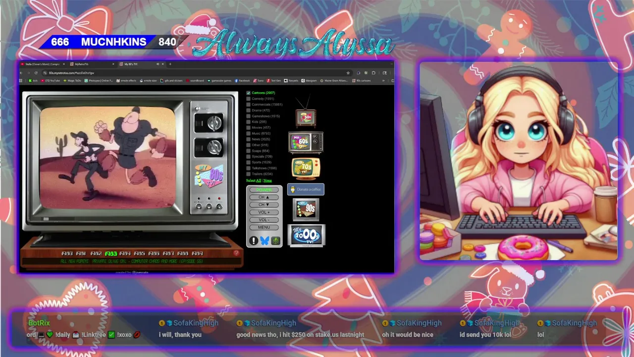The width and height of the screenshot is (634, 357).
Task: Click the MENU button on remote
Action: (x=264, y=228)
